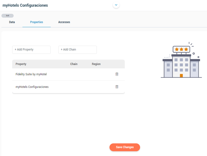Click the plus sign in Add Chain
207x156 pixels.
[61, 50]
